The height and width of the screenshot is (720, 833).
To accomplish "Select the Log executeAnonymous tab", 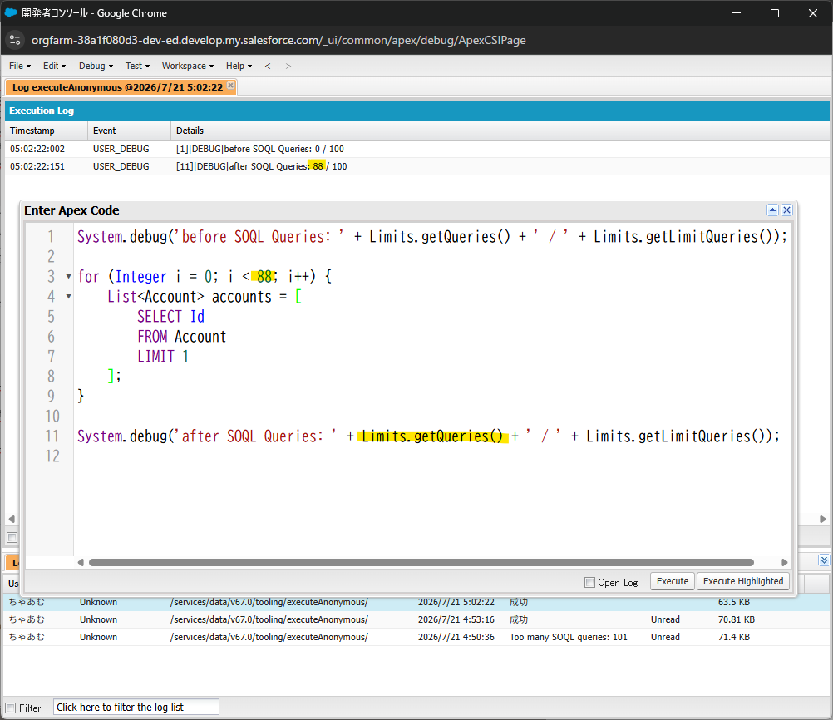I will (118, 87).
